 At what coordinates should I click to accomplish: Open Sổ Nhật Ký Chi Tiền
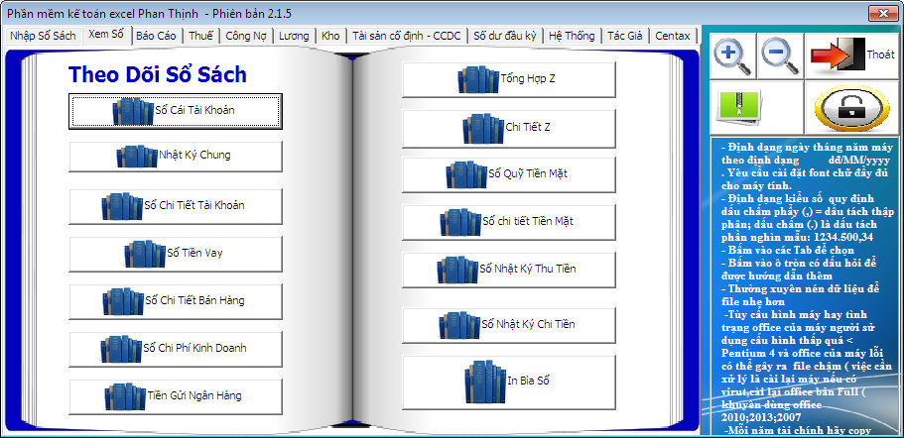(508, 325)
